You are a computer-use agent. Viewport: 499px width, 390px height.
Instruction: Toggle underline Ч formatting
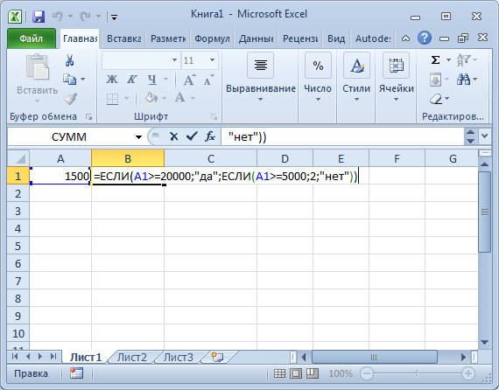pyautogui.click(x=152, y=79)
